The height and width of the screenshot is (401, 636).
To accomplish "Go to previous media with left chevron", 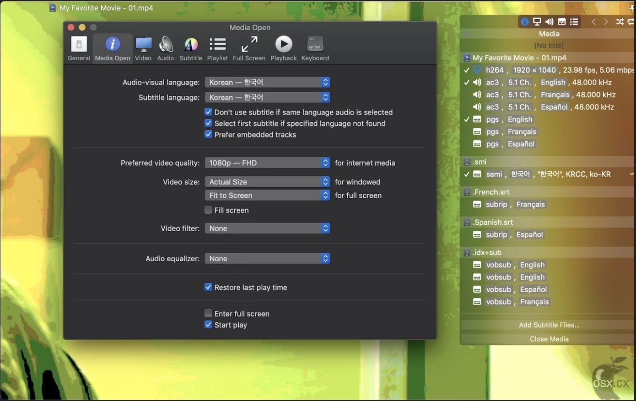I will coord(593,21).
